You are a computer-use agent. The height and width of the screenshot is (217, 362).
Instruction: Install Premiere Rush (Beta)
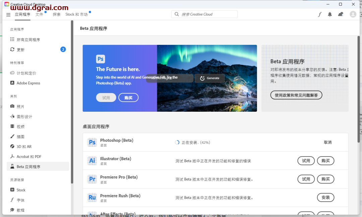pos(325,198)
